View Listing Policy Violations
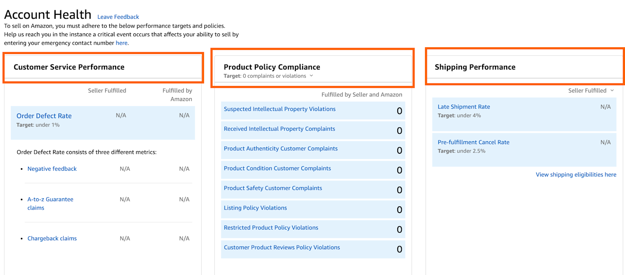The height and width of the screenshot is (275, 625). (x=255, y=208)
